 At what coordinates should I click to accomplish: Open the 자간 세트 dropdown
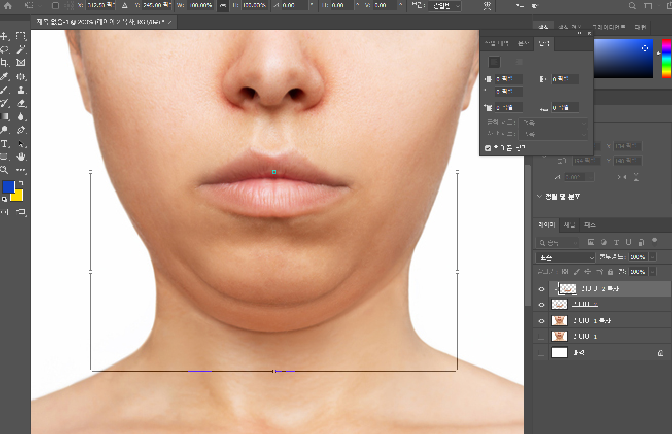pyautogui.click(x=553, y=134)
